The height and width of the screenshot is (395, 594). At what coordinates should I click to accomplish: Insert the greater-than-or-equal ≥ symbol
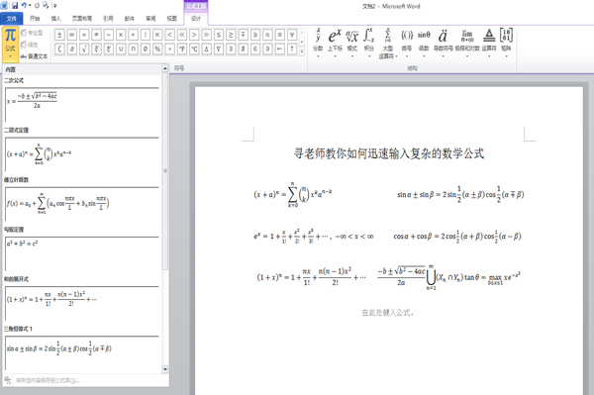tap(231, 36)
